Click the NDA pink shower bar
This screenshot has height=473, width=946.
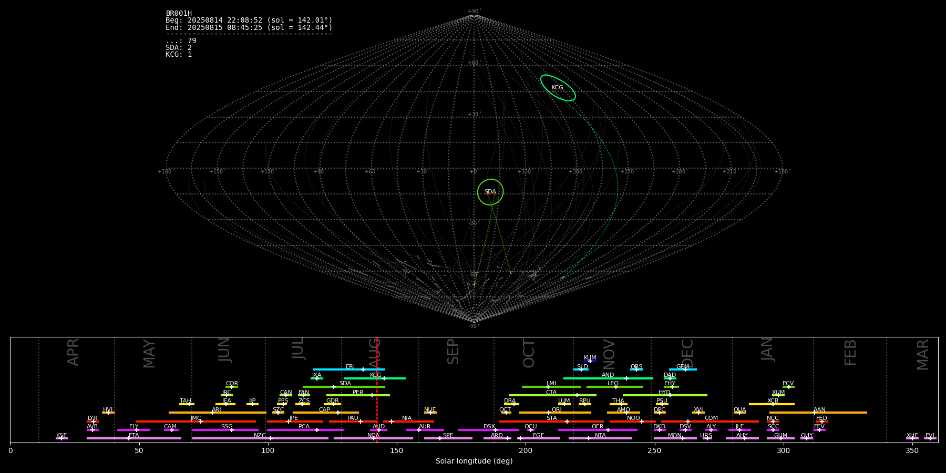374,438
